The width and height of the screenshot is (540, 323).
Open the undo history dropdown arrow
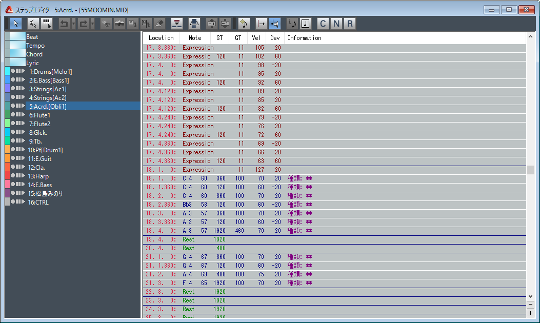(73, 24)
